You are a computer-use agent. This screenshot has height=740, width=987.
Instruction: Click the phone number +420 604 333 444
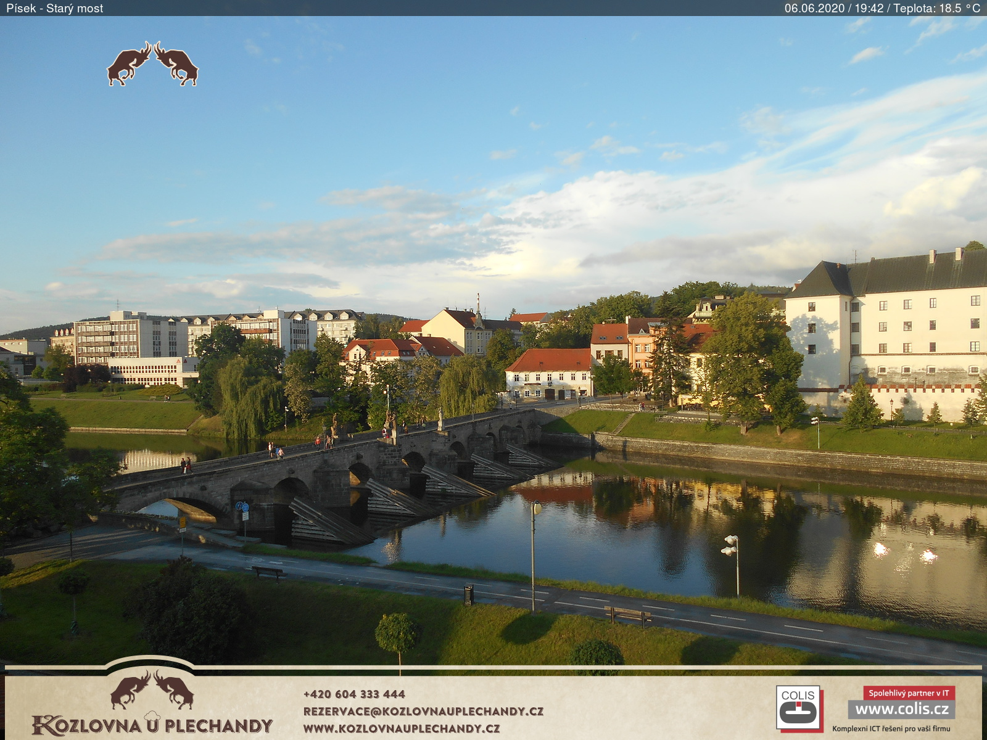[354, 694]
